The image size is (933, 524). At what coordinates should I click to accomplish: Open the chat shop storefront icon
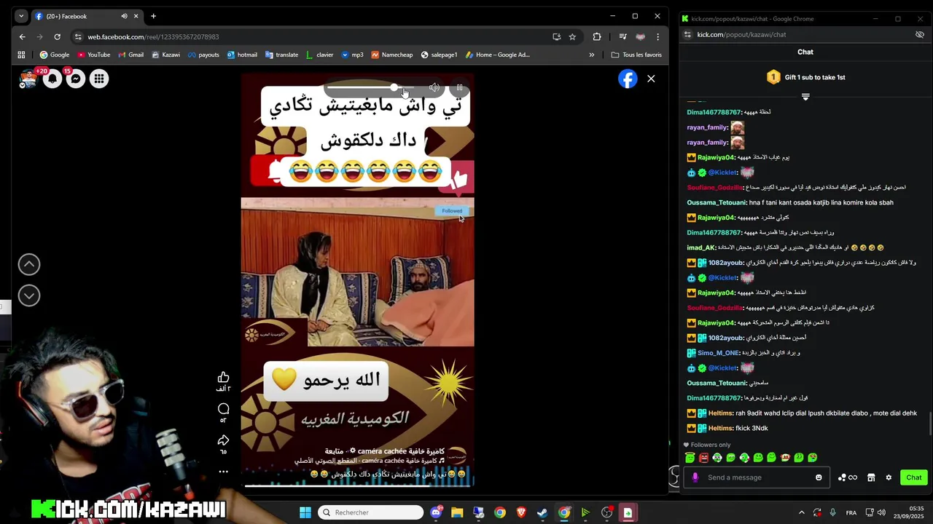(x=871, y=477)
